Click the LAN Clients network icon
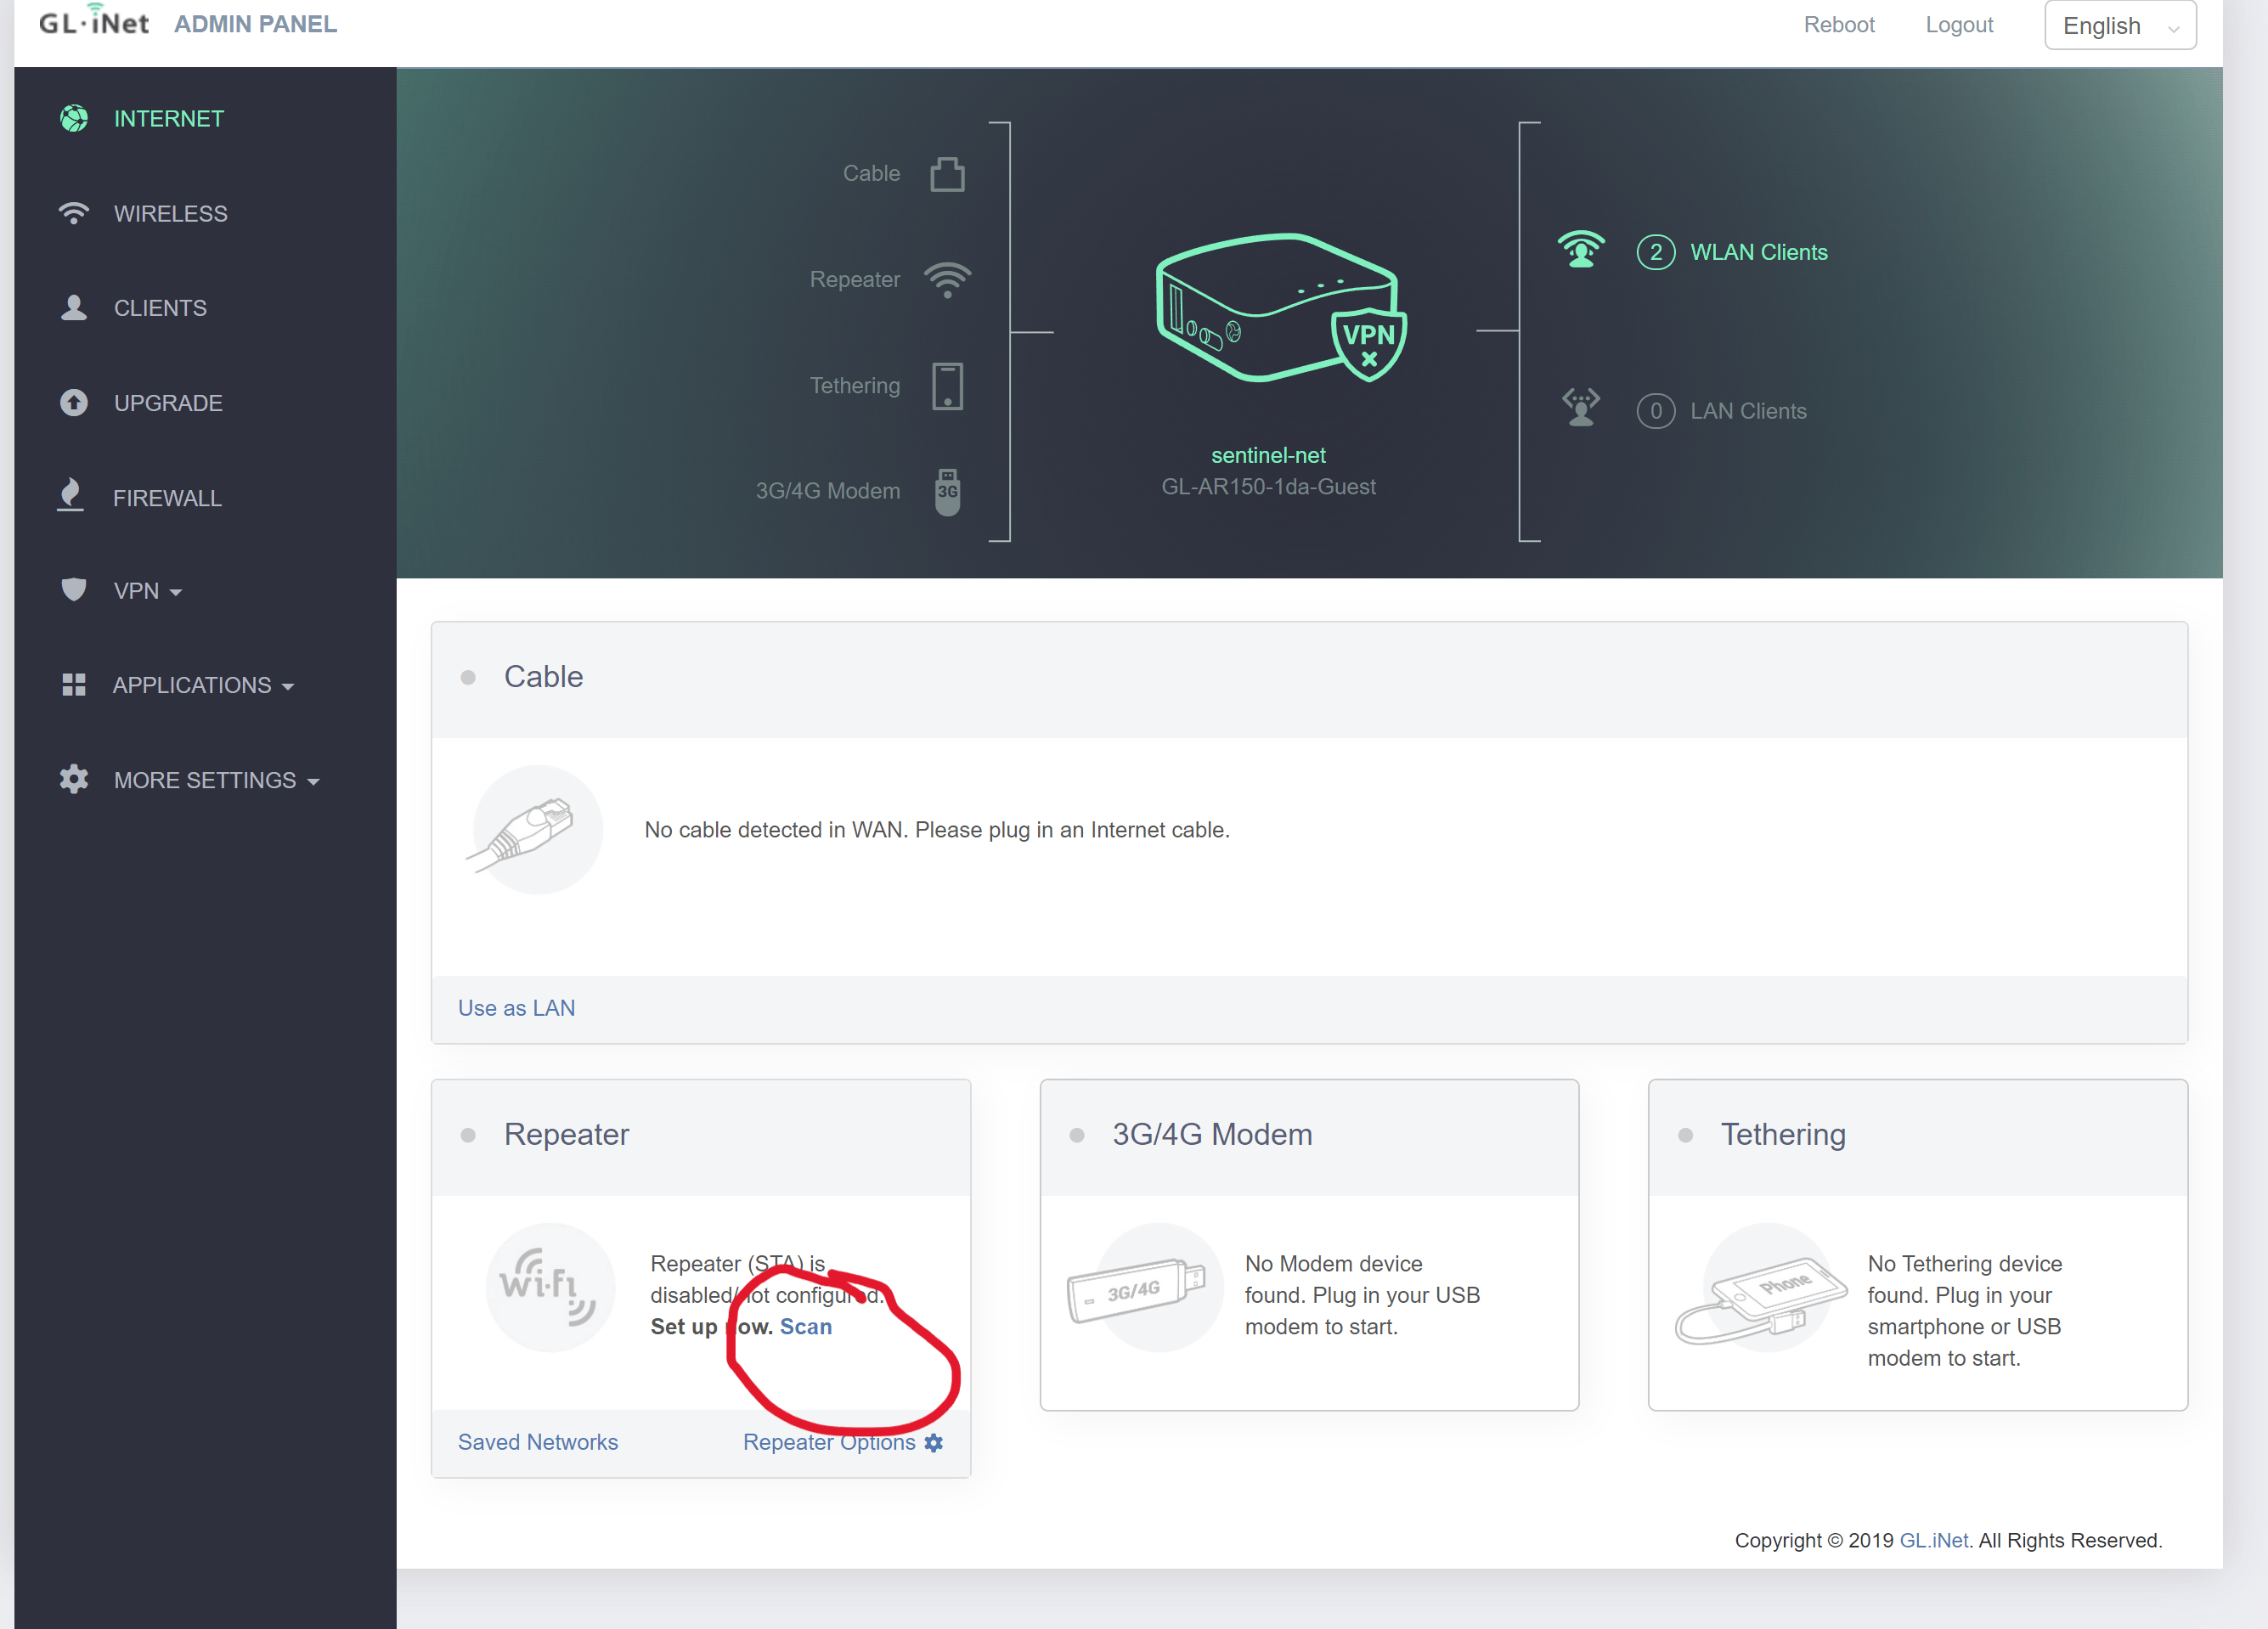The image size is (2268, 1629). (1580, 408)
